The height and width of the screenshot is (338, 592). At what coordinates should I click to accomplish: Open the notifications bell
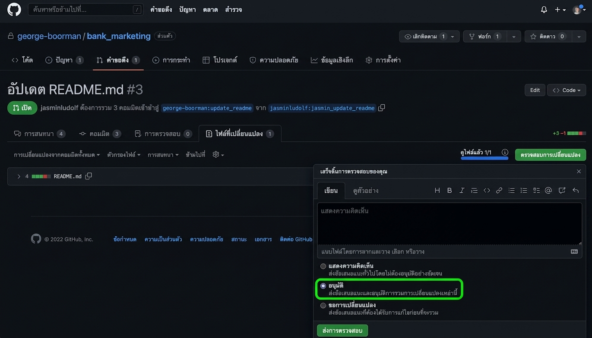coord(544,9)
